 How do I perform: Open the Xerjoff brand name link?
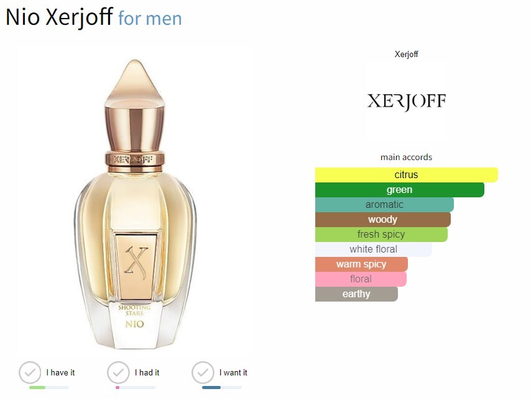pos(407,54)
